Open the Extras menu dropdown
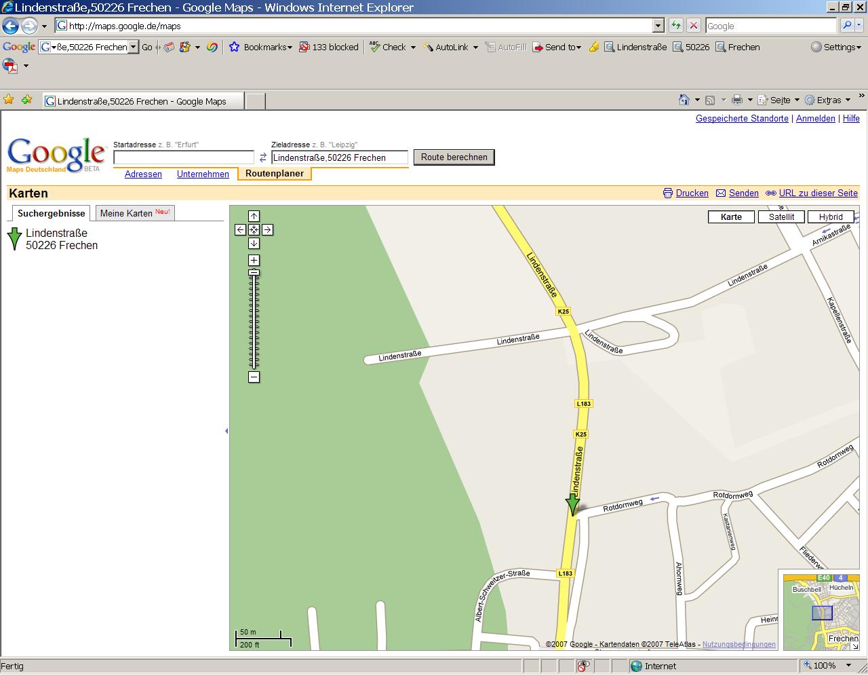The height and width of the screenshot is (676, 868). [848, 100]
